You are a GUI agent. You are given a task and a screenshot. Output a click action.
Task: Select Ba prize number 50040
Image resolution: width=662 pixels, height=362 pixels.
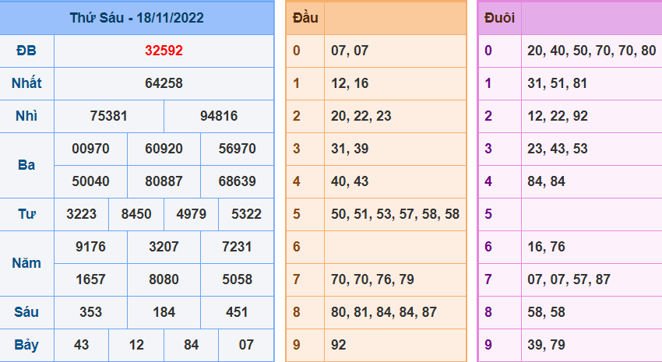90,181
